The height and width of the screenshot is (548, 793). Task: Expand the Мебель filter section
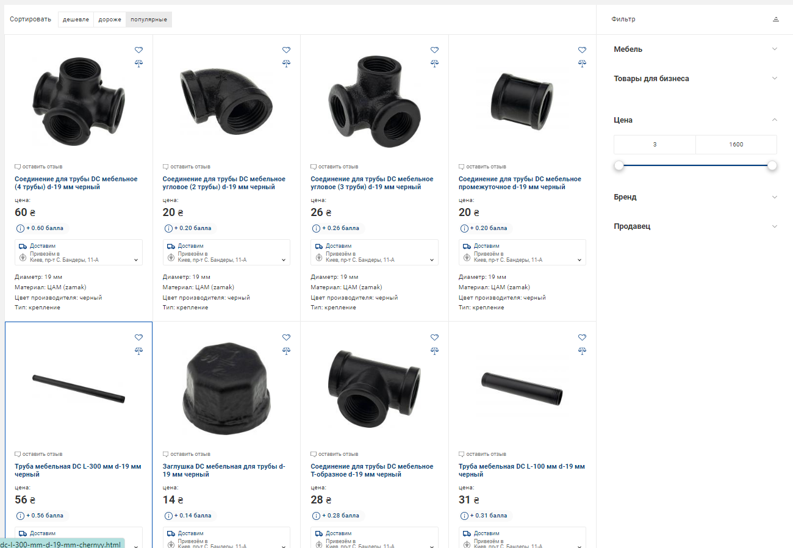[x=695, y=49]
